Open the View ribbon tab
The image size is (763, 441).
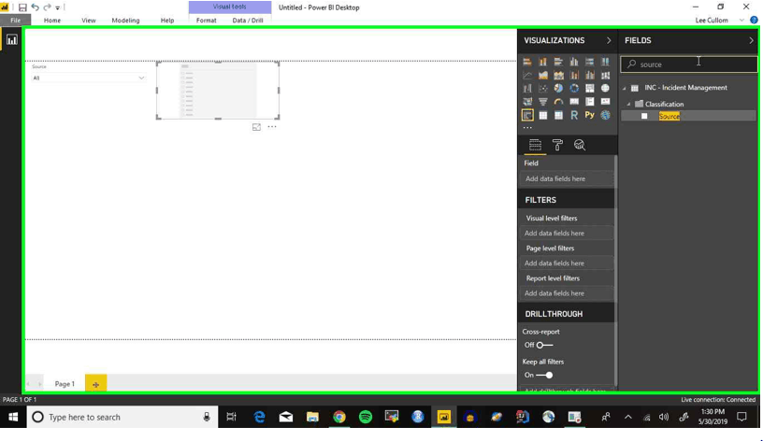click(x=89, y=21)
